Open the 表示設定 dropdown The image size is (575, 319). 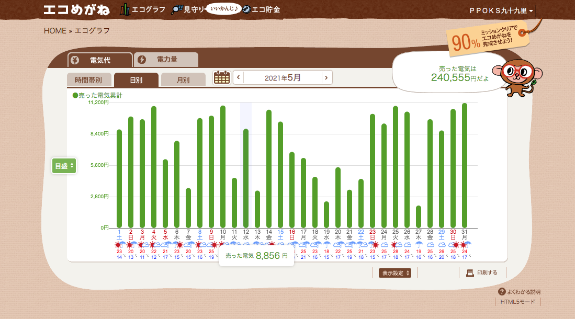[395, 273]
